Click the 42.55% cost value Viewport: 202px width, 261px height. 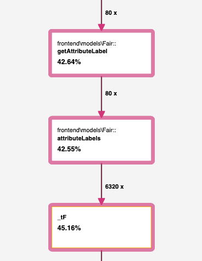point(69,149)
